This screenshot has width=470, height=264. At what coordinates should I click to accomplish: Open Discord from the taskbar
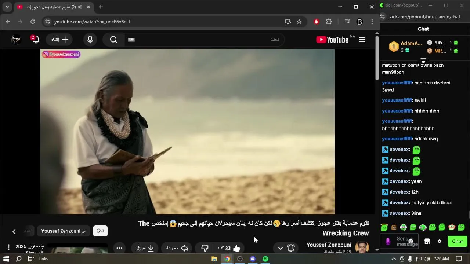[x=253, y=259]
